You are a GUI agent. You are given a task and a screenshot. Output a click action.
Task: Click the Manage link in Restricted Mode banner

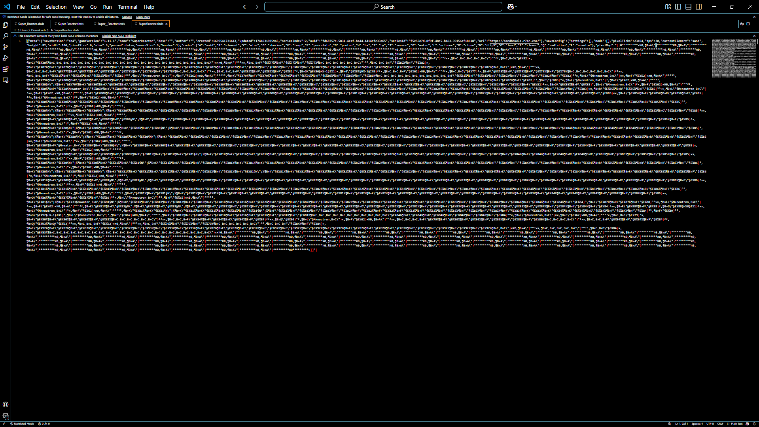point(127,17)
